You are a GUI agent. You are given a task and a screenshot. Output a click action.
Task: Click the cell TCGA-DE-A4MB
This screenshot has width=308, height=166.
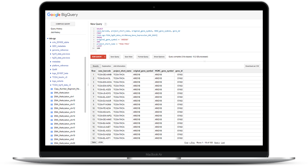[x=104, y=75]
